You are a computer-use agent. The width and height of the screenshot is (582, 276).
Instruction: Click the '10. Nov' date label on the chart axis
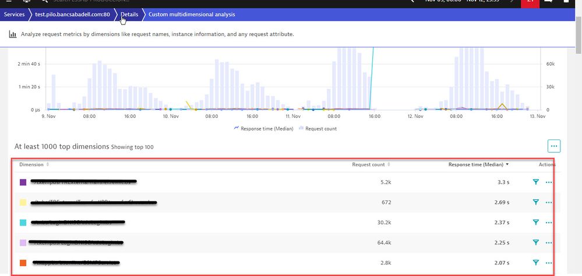click(x=171, y=116)
